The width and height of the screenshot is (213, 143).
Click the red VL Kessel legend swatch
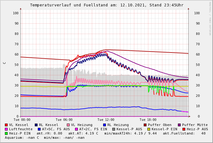tap(6, 125)
